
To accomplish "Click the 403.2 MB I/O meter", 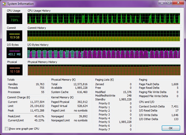I will coord(14,53).
